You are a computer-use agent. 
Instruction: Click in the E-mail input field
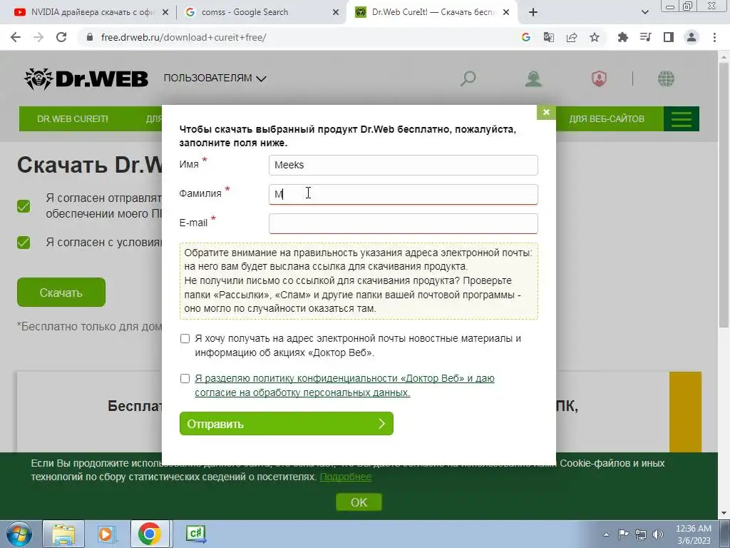tap(403, 223)
